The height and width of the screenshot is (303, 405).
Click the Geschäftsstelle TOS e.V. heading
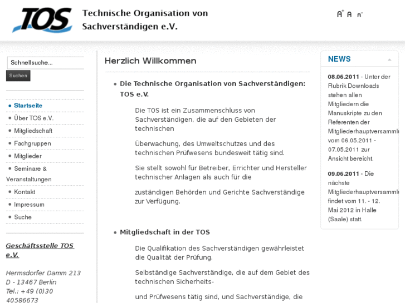coord(40,250)
